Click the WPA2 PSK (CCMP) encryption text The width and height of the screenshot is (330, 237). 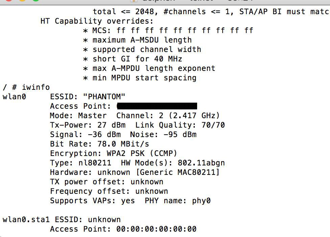pos(142,153)
